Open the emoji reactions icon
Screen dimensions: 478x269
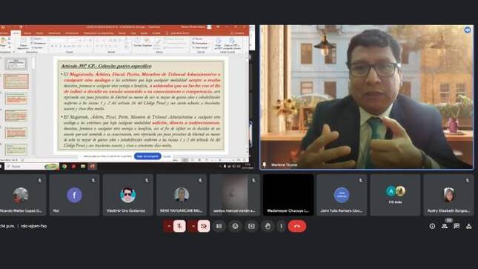point(235,226)
